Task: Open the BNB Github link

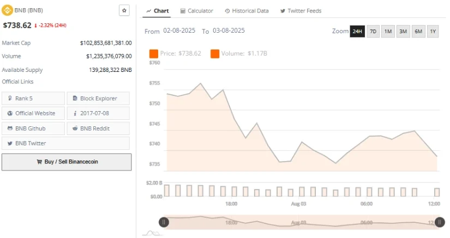Action: coord(33,129)
